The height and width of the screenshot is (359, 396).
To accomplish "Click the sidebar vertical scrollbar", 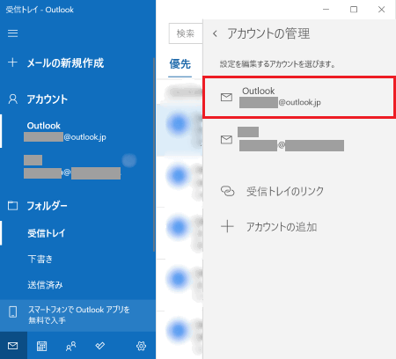I will tap(154, 154).
